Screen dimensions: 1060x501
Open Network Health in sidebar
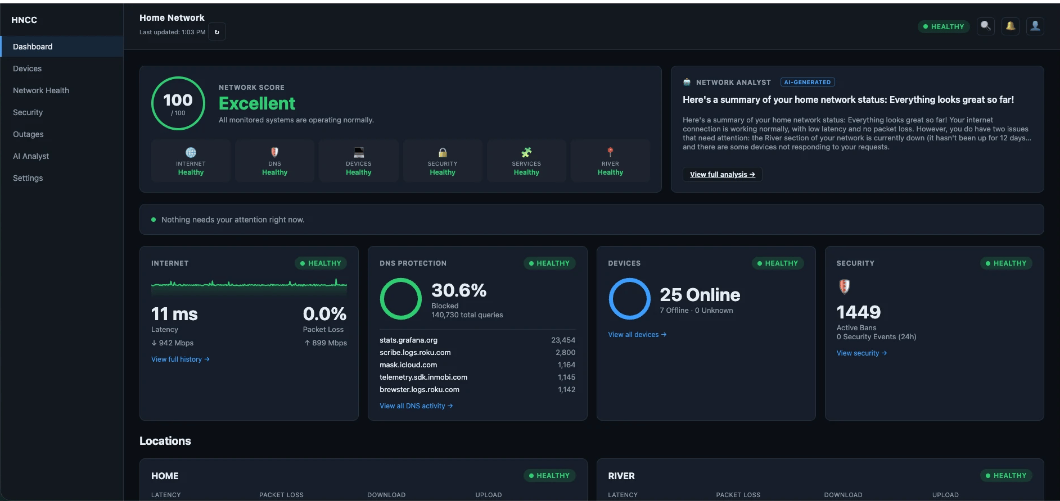point(62,90)
